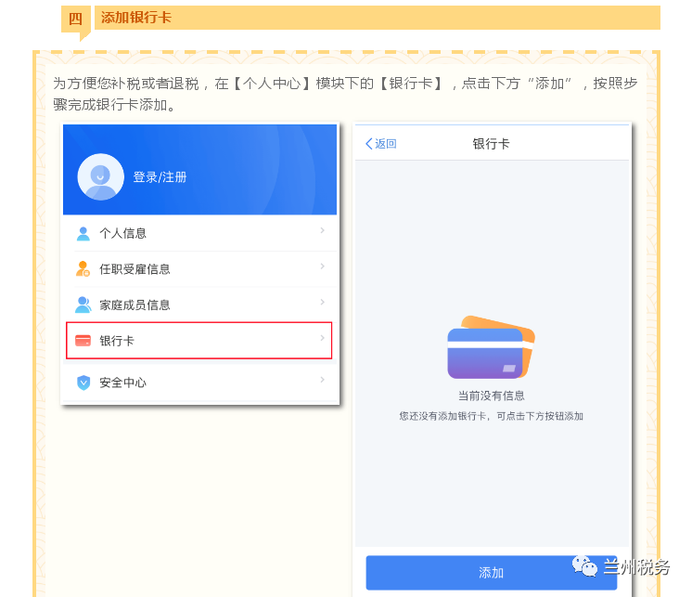Click the 家庭成员信息 family icon
692x597 pixels.
83,305
